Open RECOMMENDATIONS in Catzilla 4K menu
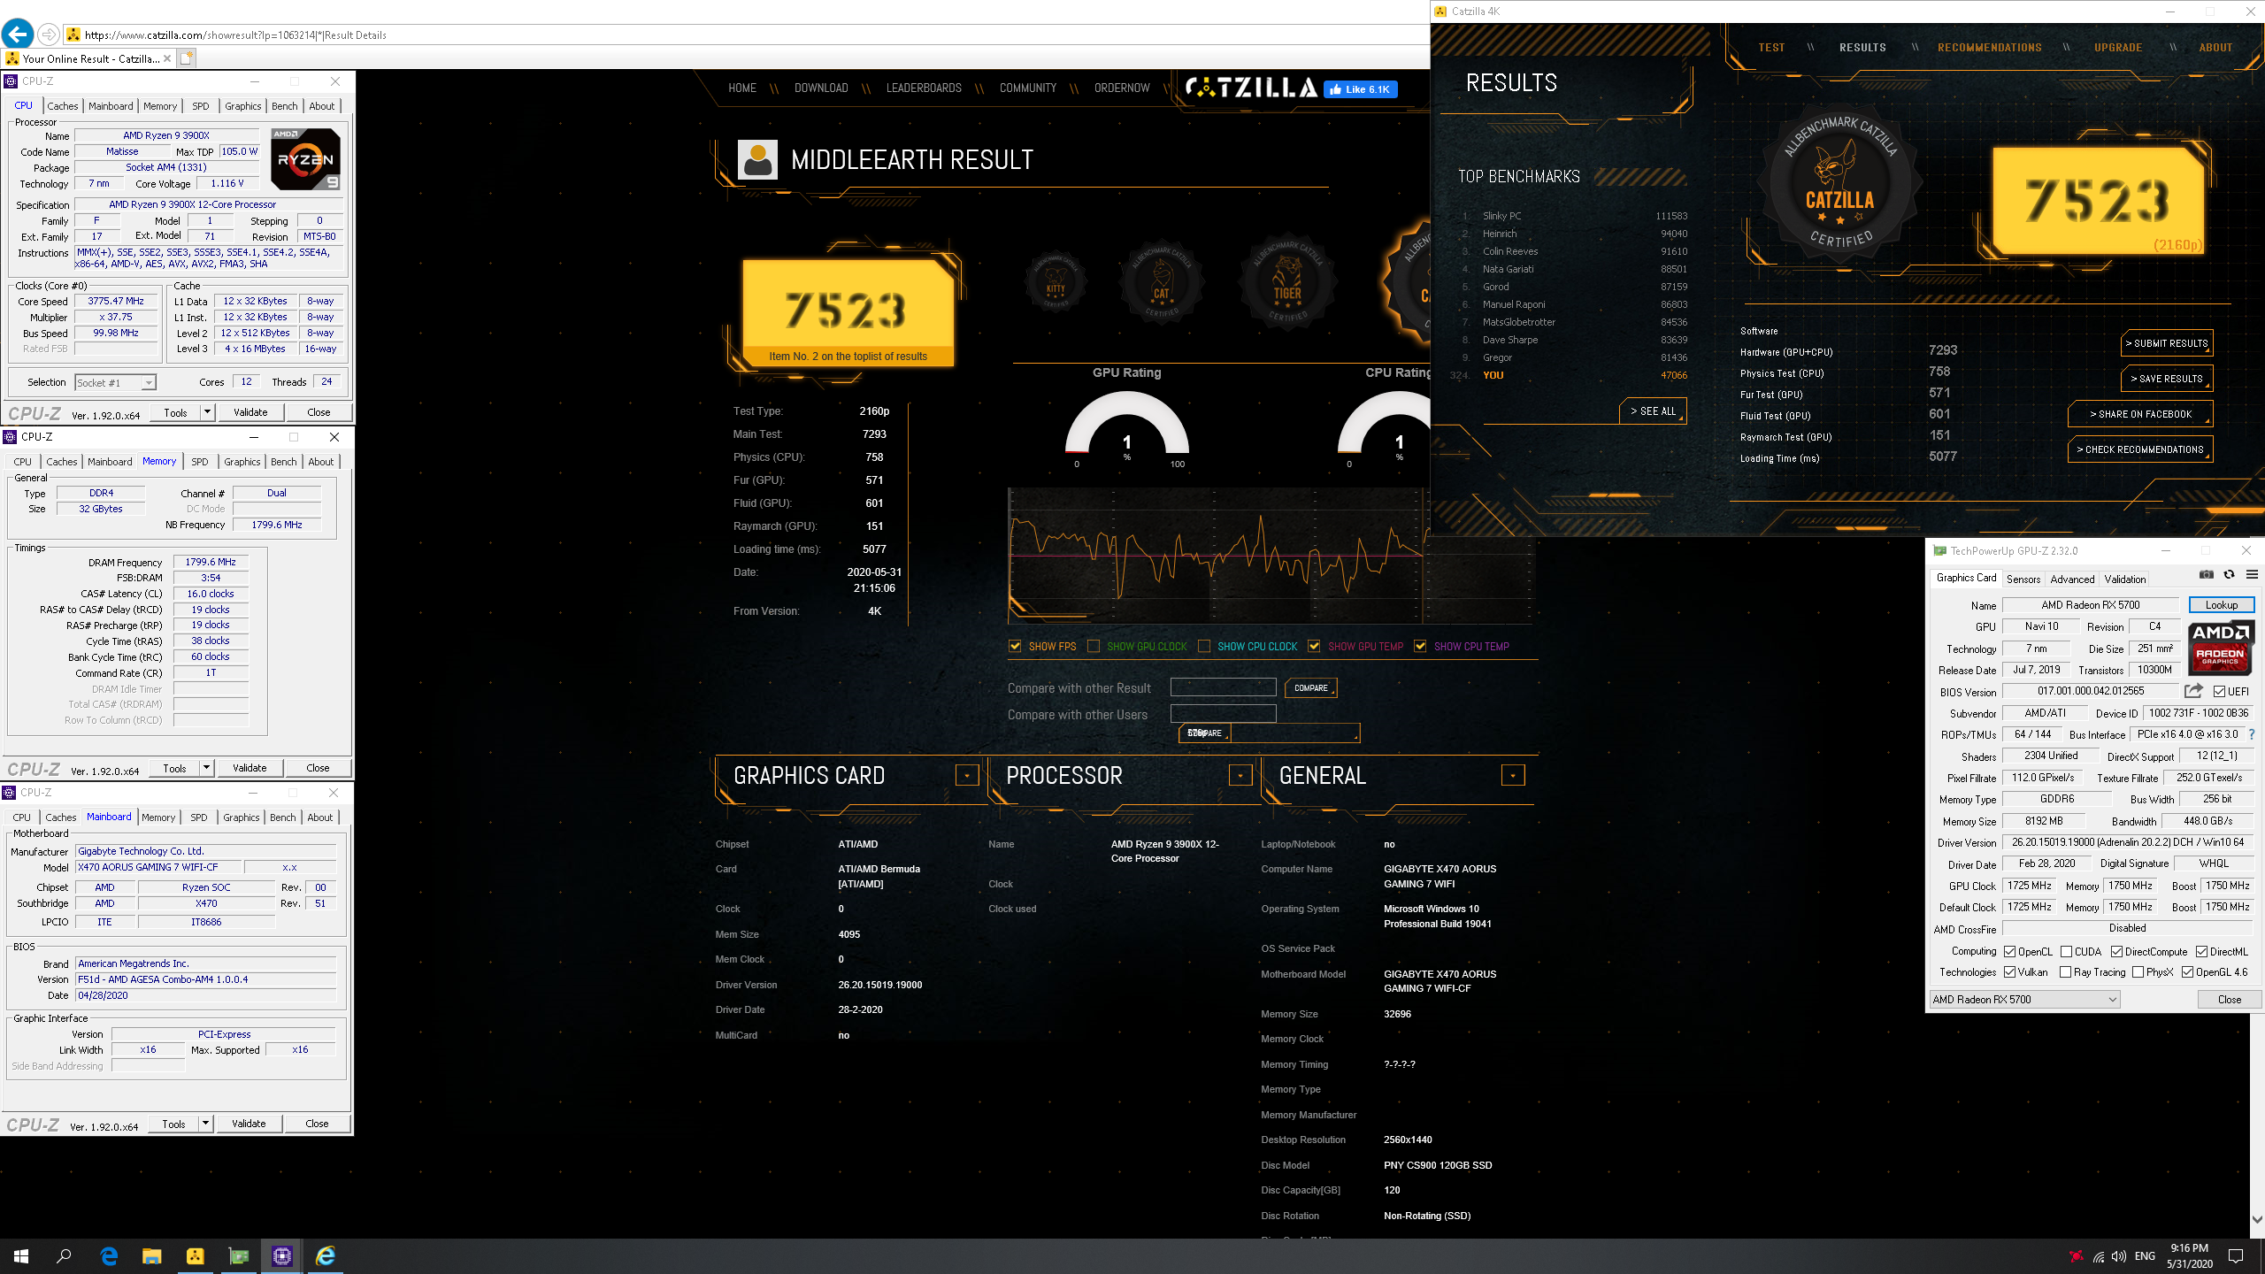 [x=1989, y=48]
